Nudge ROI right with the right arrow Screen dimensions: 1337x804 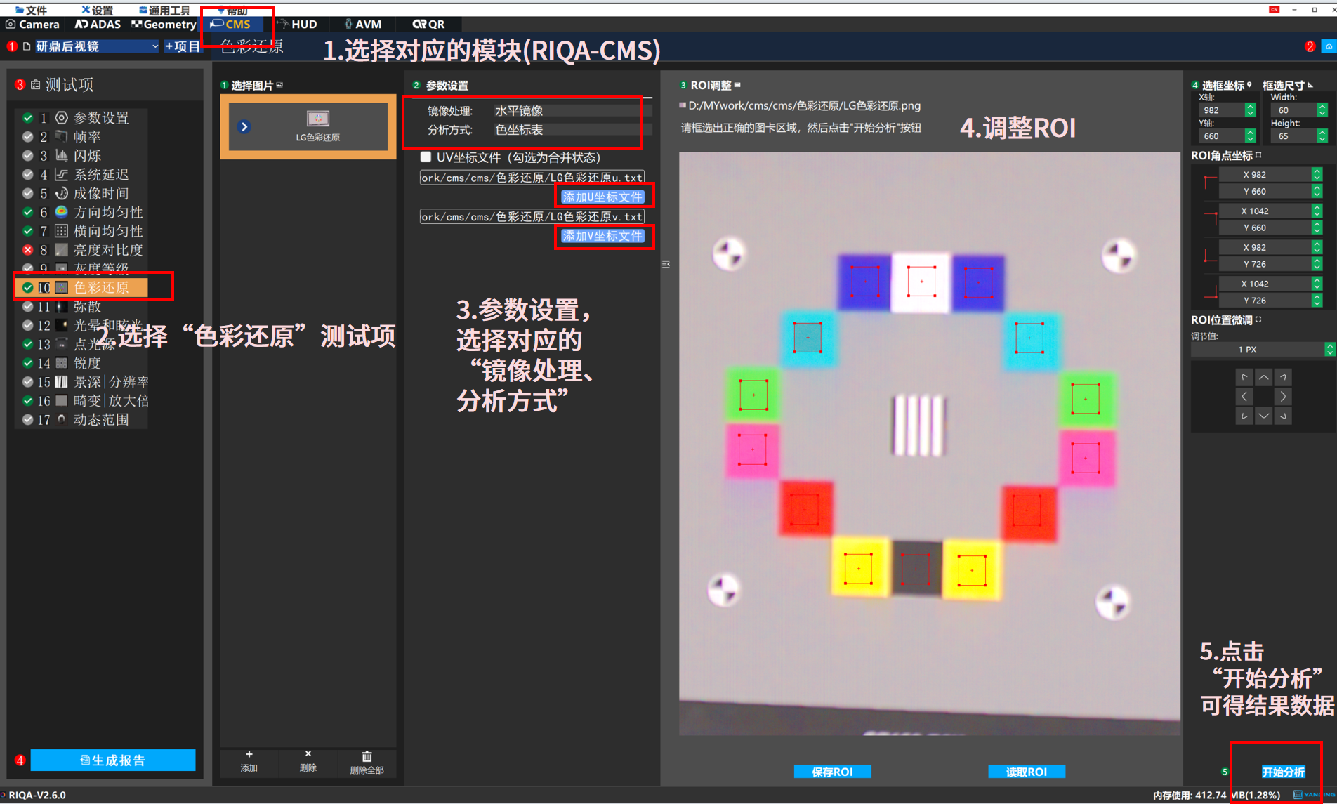point(1283,397)
